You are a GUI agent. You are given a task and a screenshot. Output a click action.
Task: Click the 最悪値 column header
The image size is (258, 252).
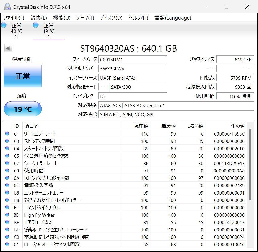[164, 126]
